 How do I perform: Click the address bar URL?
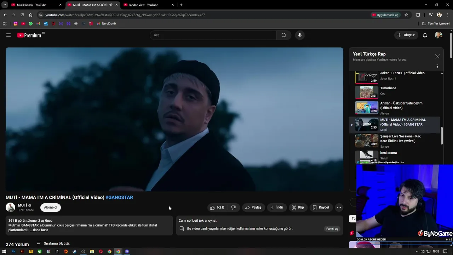[125, 15]
